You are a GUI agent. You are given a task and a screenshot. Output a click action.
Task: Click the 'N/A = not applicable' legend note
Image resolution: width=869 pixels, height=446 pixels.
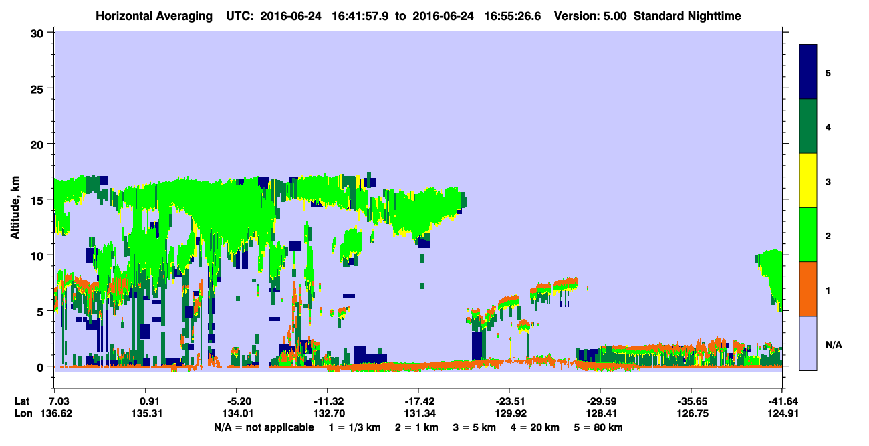point(263,427)
